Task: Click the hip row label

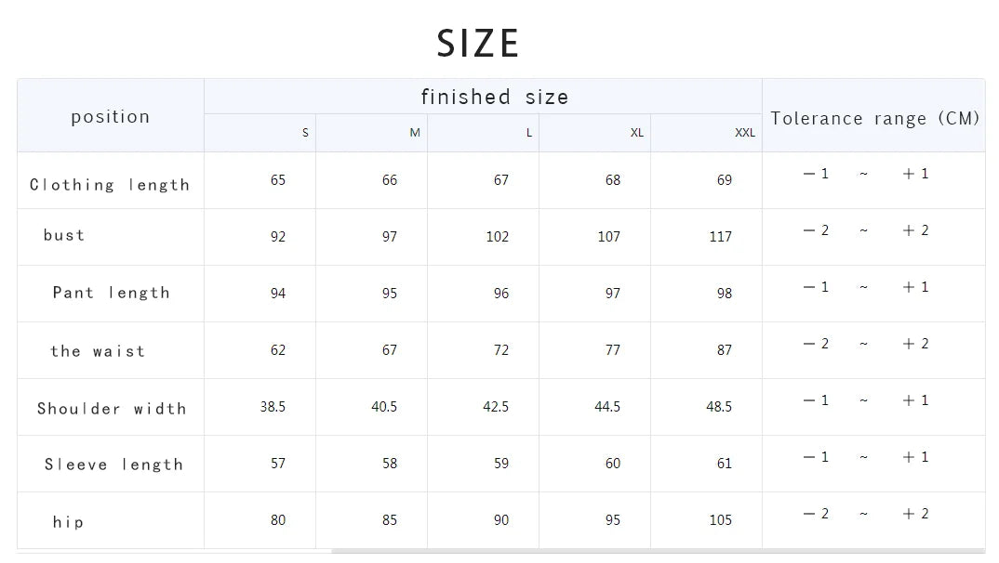Action: point(68,522)
